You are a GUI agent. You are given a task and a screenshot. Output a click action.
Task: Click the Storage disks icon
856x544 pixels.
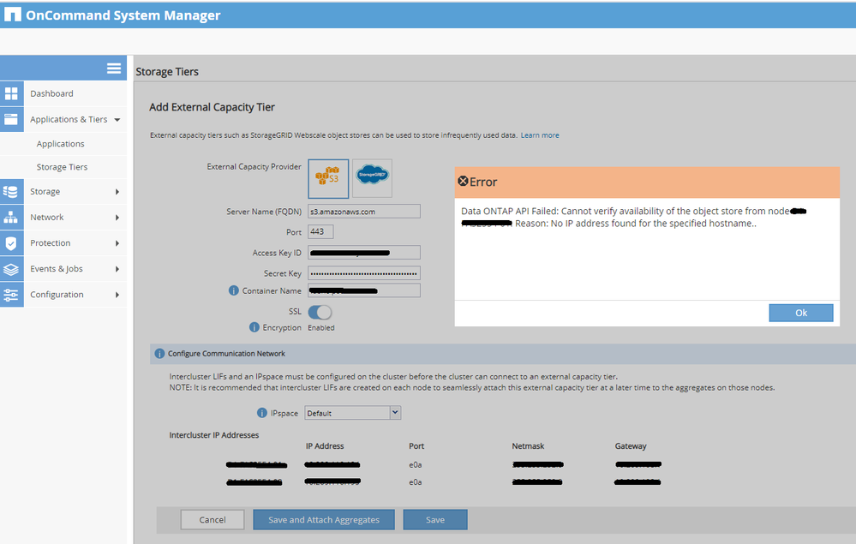pos(12,192)
